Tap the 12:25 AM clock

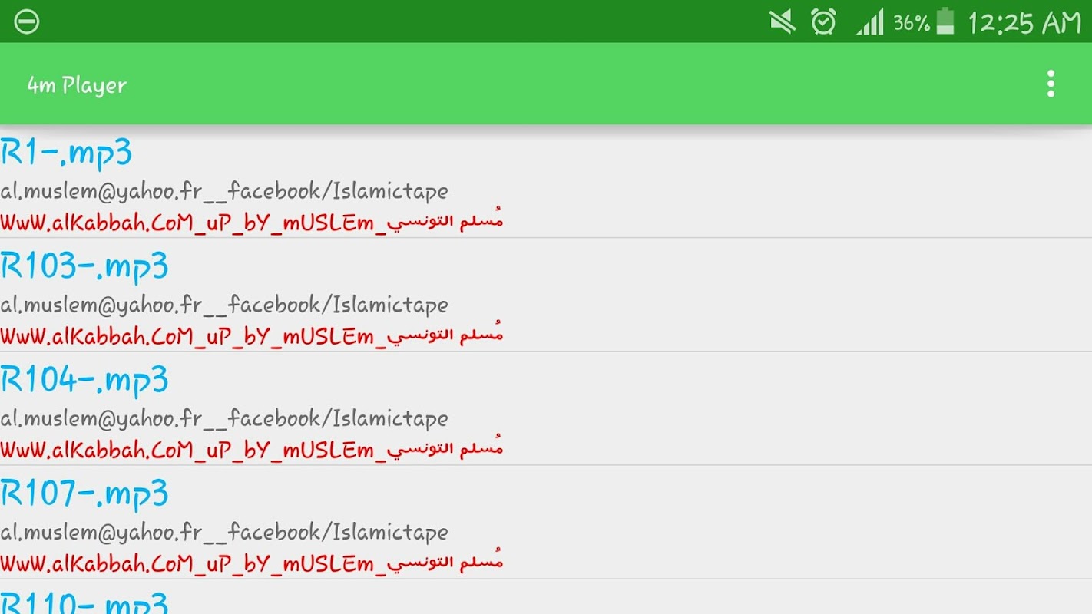coord(1024,22)
